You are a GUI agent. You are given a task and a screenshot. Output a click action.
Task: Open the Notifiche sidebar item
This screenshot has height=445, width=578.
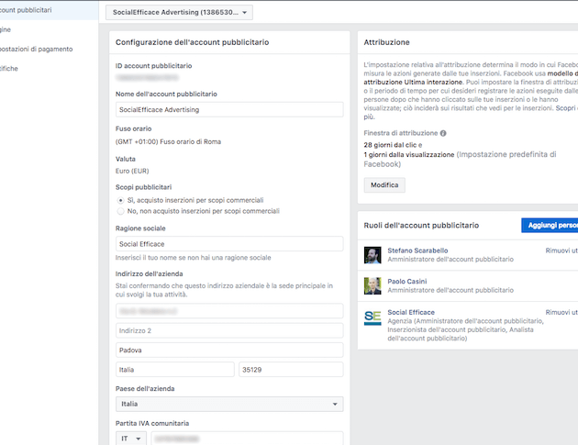tap(9, 69)
